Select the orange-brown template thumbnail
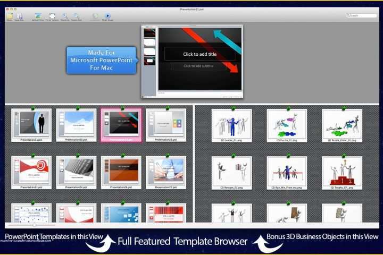This screenshot has height=255, width=383. 121,173
